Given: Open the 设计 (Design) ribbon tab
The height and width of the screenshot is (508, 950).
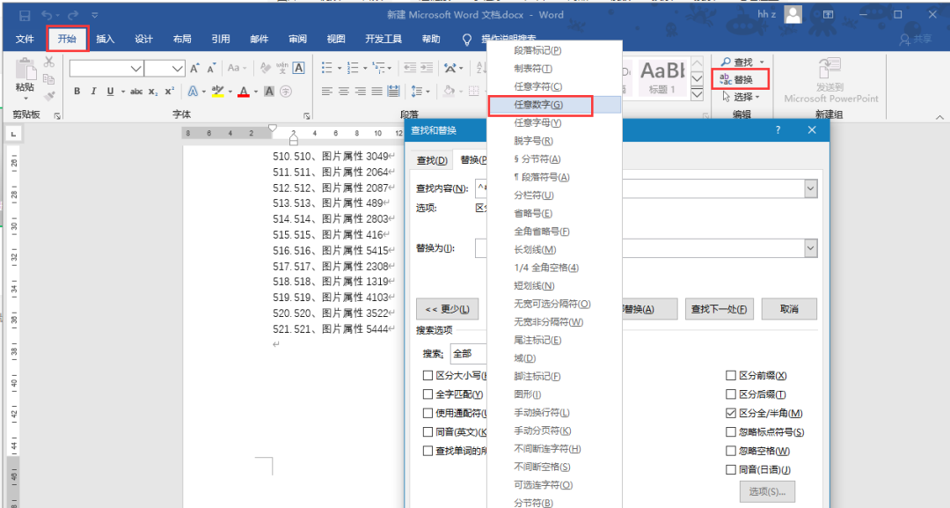Looking at the screenshot, I should (143, 39).
